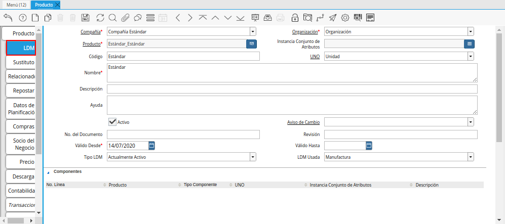Click the Producto lookup button
The width and height of the screenshot is (505, 224).
tap(251, 44)
